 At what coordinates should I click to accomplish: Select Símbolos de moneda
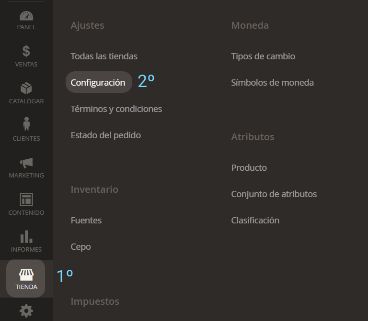tap(273, 83)
